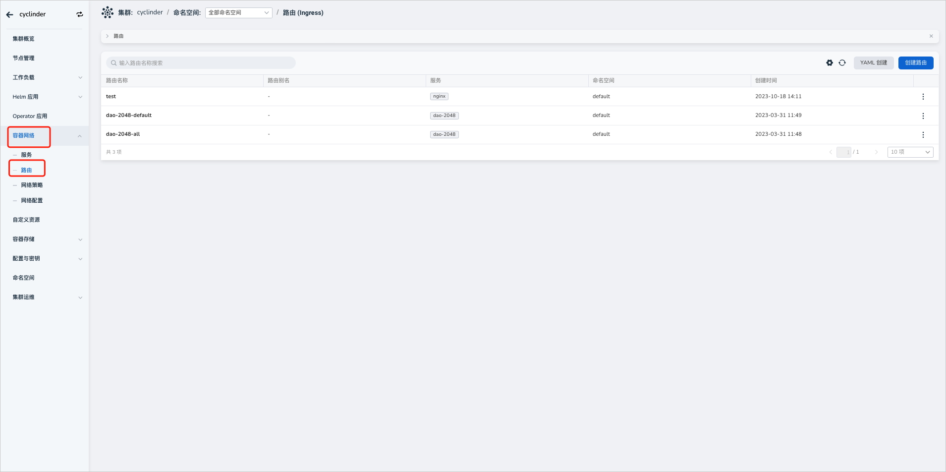This screenshot has height=472, width=946.
Task: Click the 命名空间 column header
Action: (604, 80)
